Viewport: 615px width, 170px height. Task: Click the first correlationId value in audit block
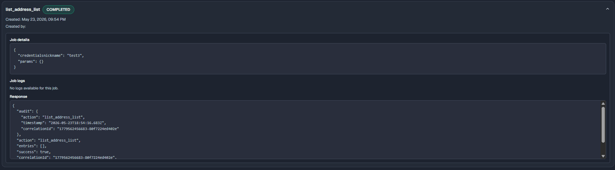tap(88, 129)
